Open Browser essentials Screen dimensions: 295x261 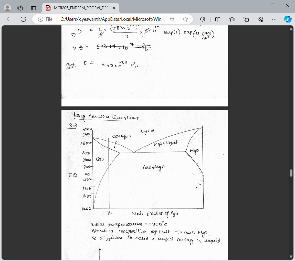point(260,19)
